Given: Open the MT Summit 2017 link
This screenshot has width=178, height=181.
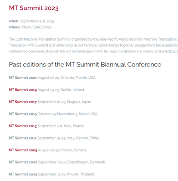Looking at the screenshot, I should coord(23,102).
